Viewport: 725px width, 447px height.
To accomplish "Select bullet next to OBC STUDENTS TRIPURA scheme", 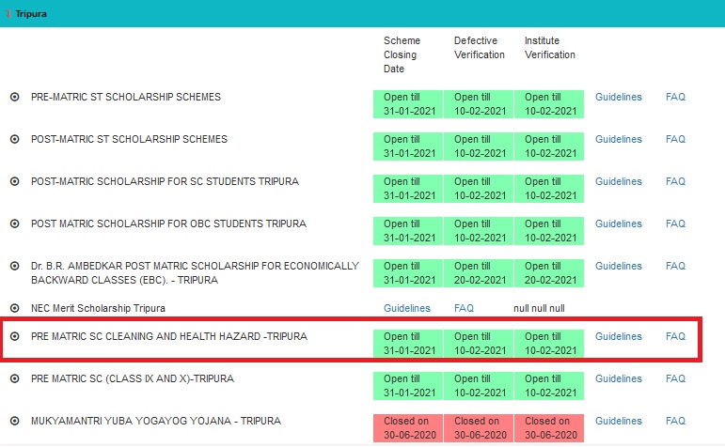I will tap(14, 223).
